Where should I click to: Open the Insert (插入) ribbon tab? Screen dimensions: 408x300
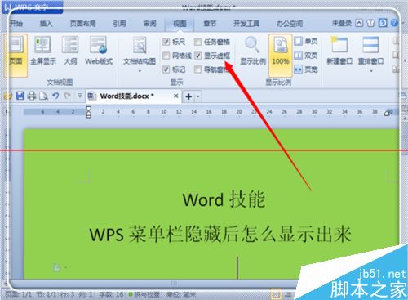(x=46, y=24)
